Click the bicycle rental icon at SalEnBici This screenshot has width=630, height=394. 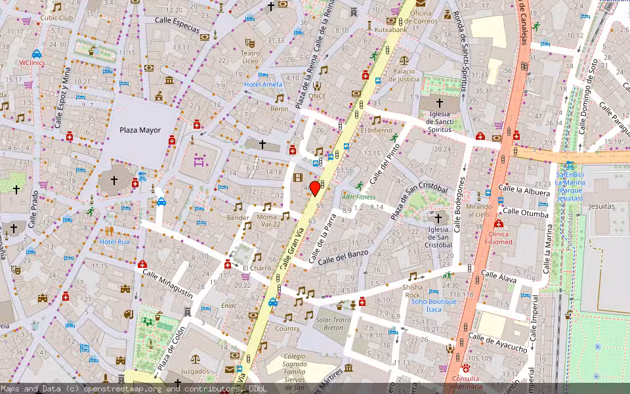click(x=570, y=165)
